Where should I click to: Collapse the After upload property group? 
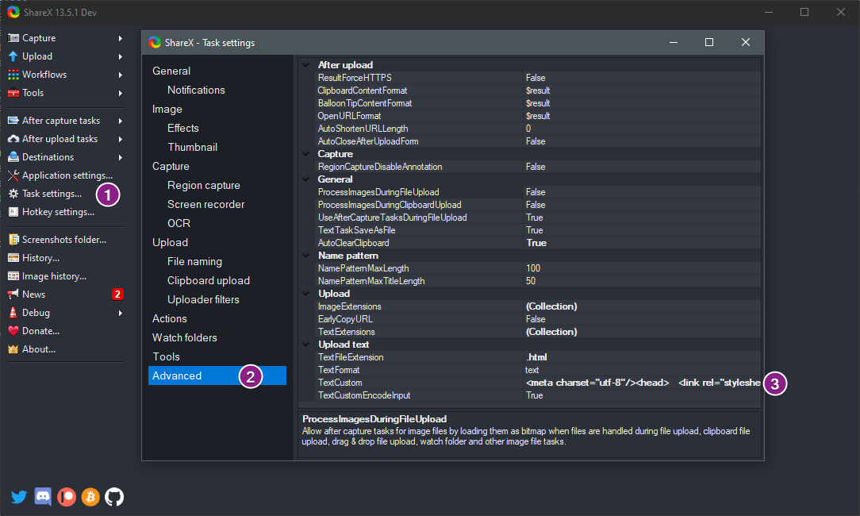coord(306,65)
